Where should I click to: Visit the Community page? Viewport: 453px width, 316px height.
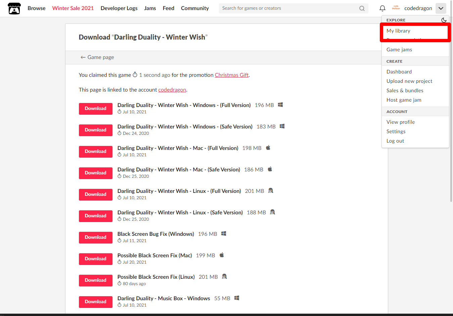click(195, 8)
